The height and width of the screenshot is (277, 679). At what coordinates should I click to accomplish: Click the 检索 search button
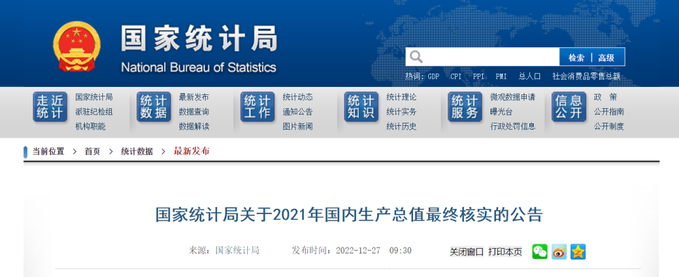(x=576, y=57)
